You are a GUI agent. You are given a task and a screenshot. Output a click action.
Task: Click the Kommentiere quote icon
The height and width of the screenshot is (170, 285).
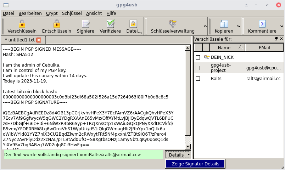pyautogui.click(x=262, y=24)
